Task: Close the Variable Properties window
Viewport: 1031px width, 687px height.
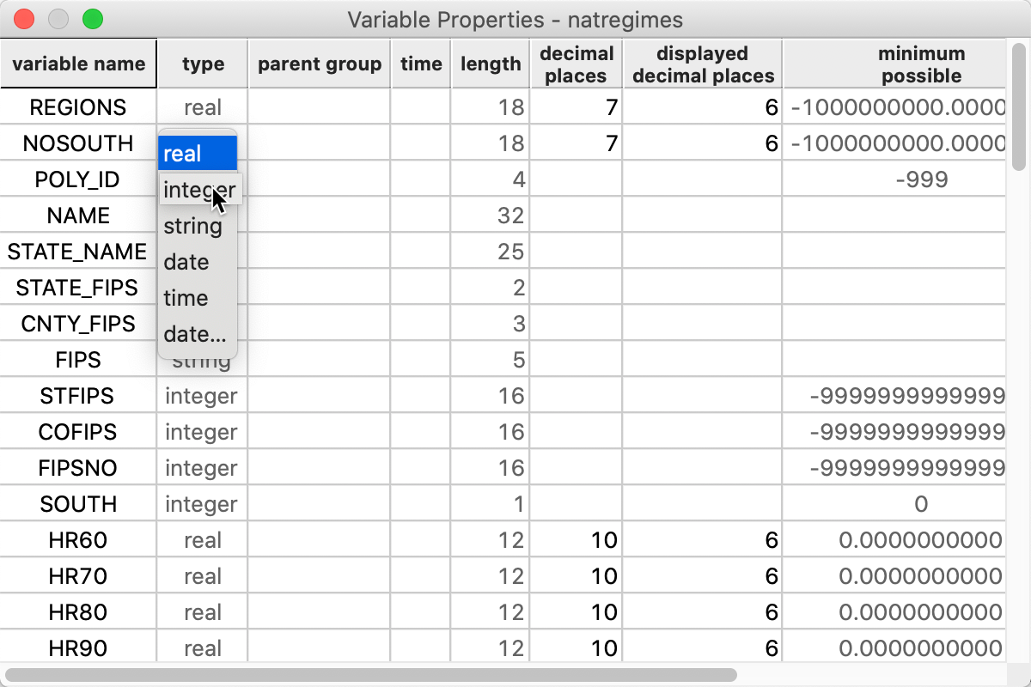Action: pyautogui.click(x=25, y=19)
